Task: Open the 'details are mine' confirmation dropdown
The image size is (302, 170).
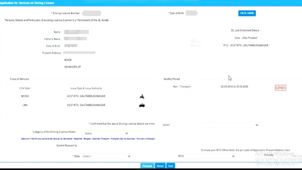Action: point(210,125)
